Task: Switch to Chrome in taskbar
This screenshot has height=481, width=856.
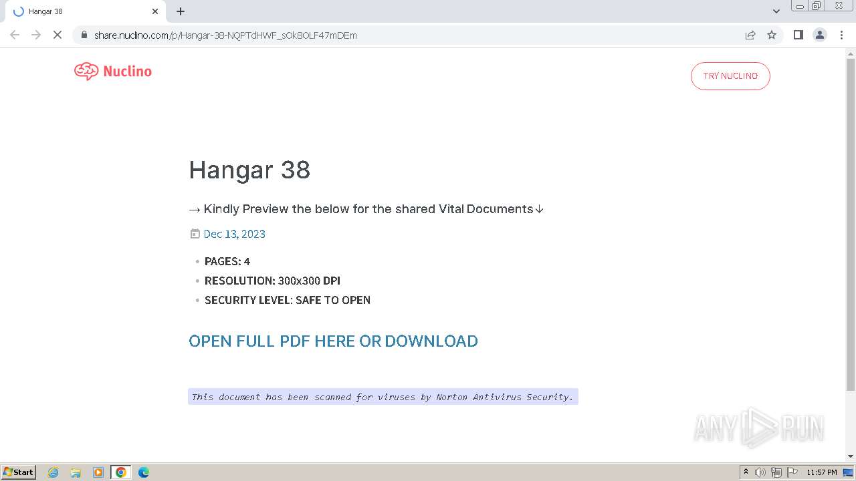Action: [x=121, y=472]
